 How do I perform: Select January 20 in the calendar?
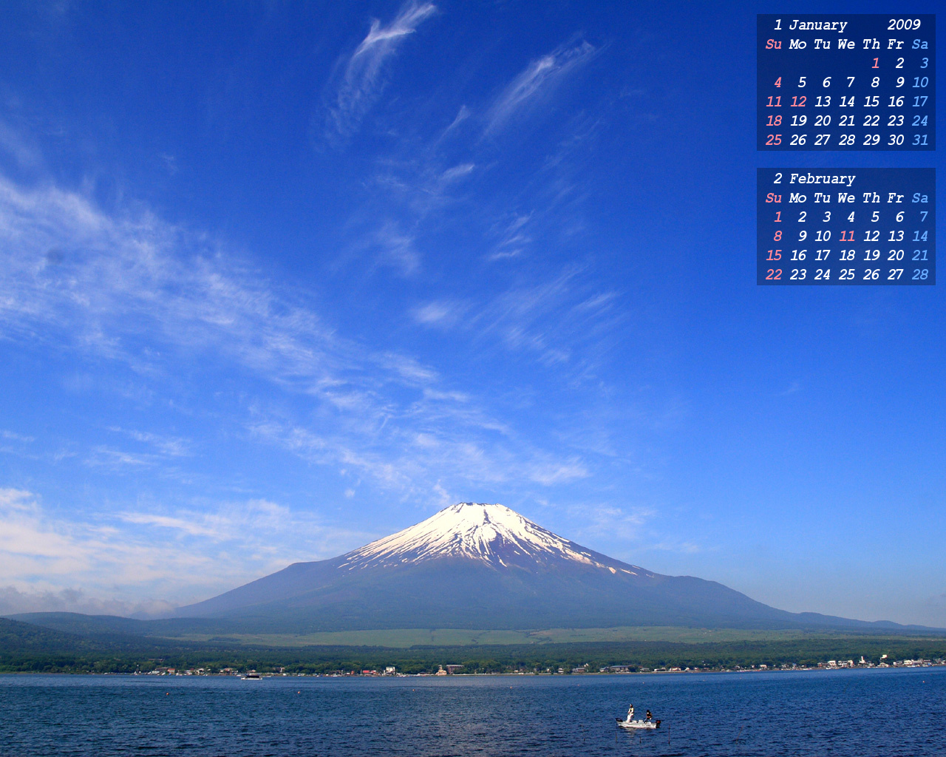823,121
